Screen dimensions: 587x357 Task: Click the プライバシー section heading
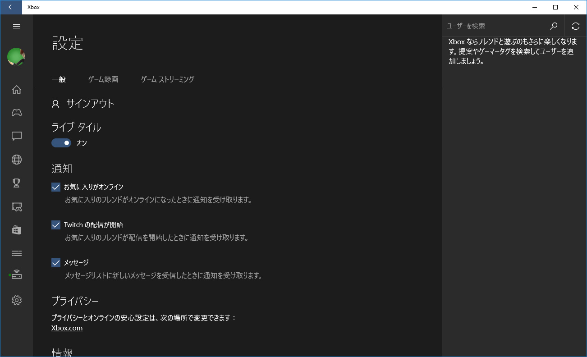(x=75, y=301)
